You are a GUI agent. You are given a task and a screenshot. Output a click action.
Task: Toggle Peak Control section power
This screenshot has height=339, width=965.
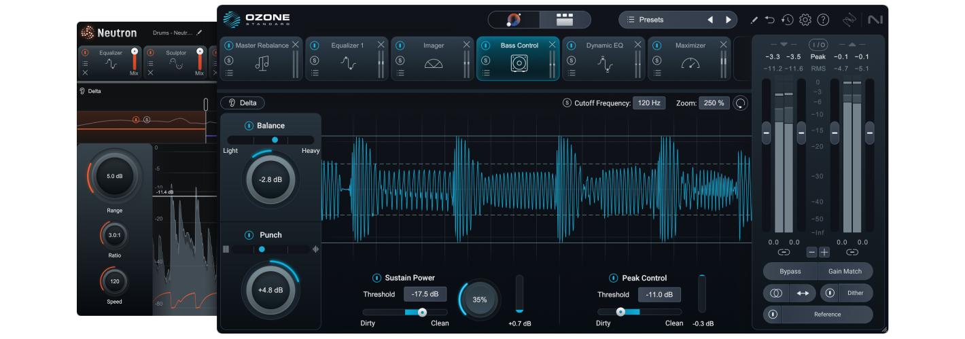click(x=614, y=278)
